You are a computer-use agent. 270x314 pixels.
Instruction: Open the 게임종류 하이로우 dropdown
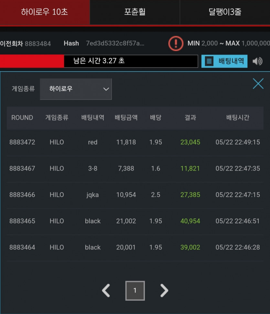point(76,89)
